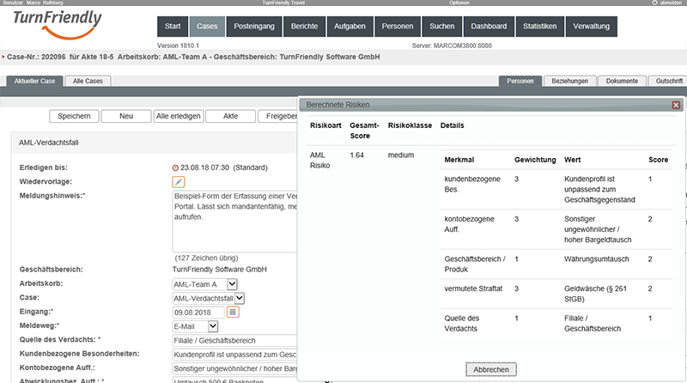Click the Akte button
Viewport: 687px width, 383px height.
click(x=230, y=116)
